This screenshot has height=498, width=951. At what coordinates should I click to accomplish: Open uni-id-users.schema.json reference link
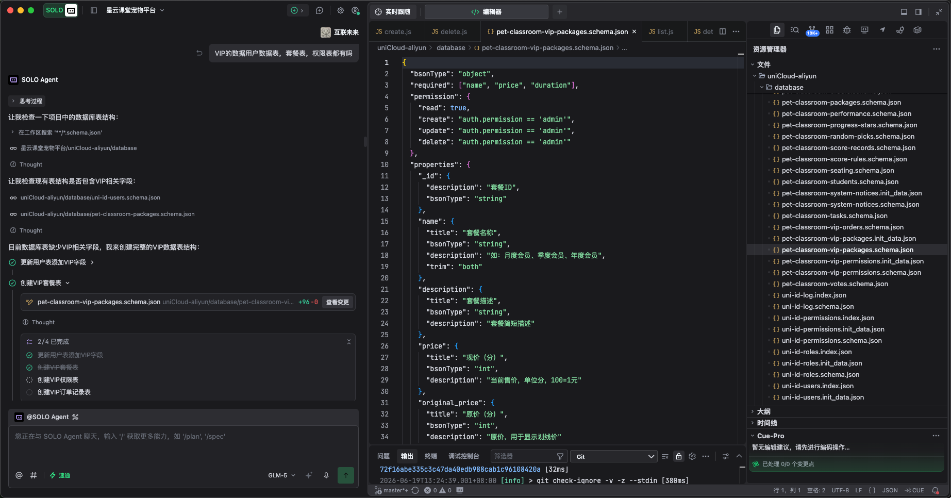tap(90, 197)
